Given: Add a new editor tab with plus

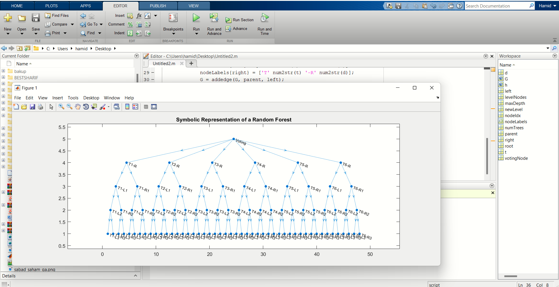Looking at the screenshot, I should pyautogui.click(x=191, y=63).
